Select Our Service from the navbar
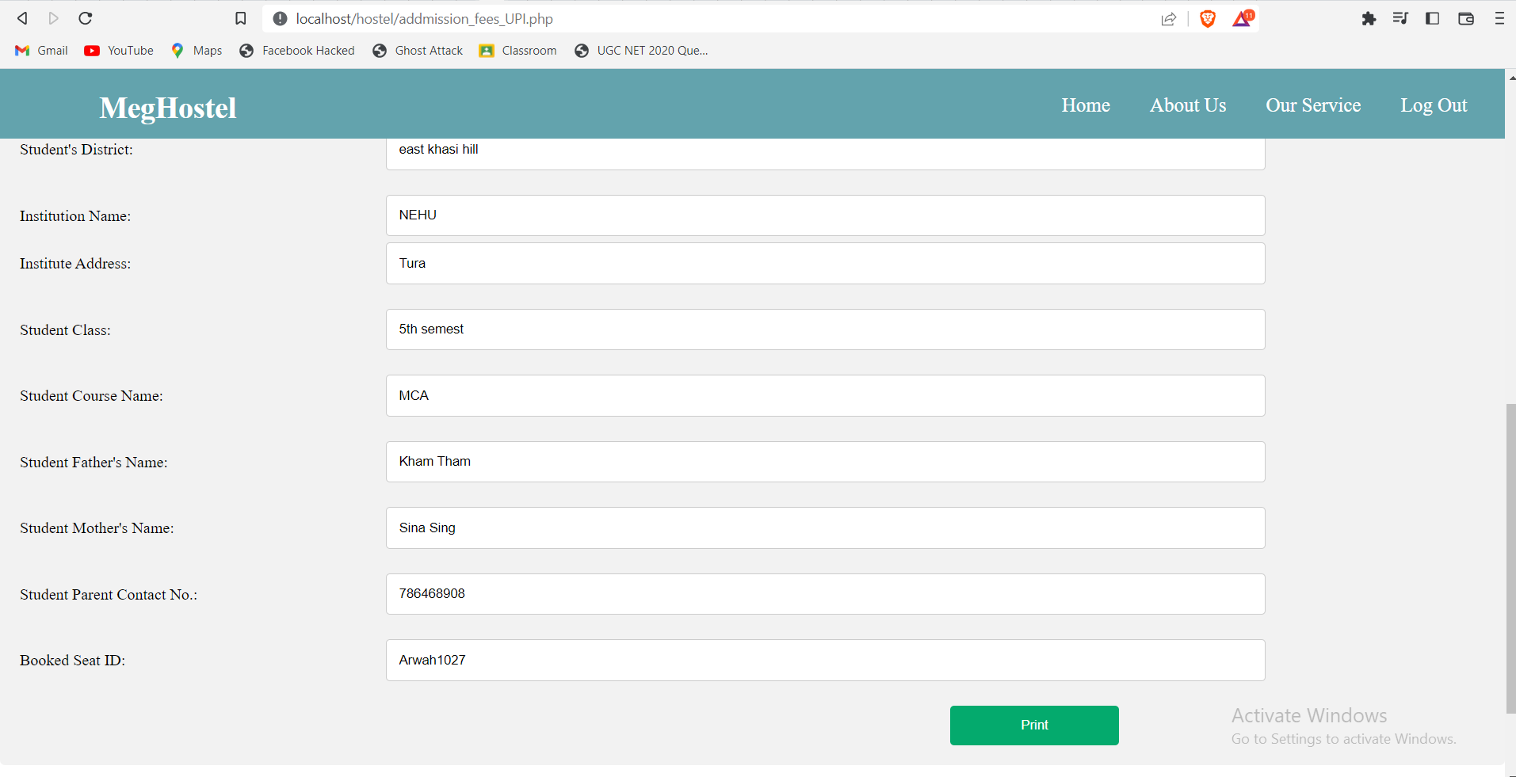This screenshot has height=777, width=1516. tap(1312, 105)
